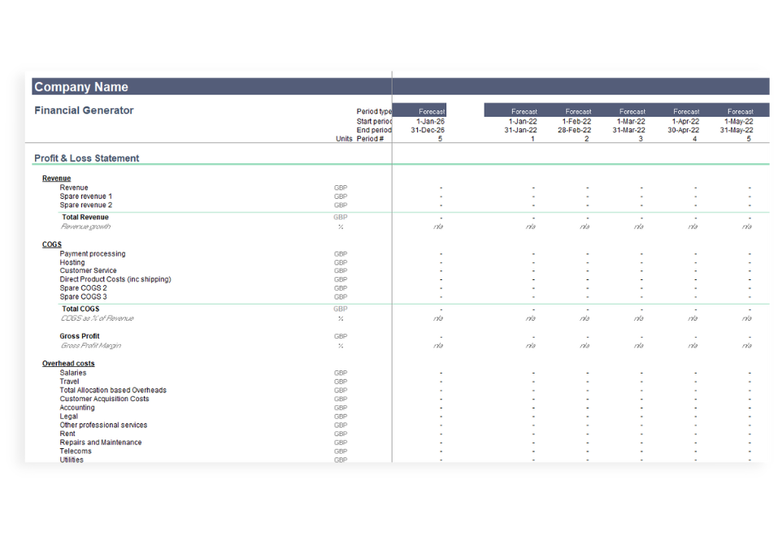The width and height of the screenshot is (778, 540).
Task: Select the Spare COGS 2 label
Action: point(84,287)
